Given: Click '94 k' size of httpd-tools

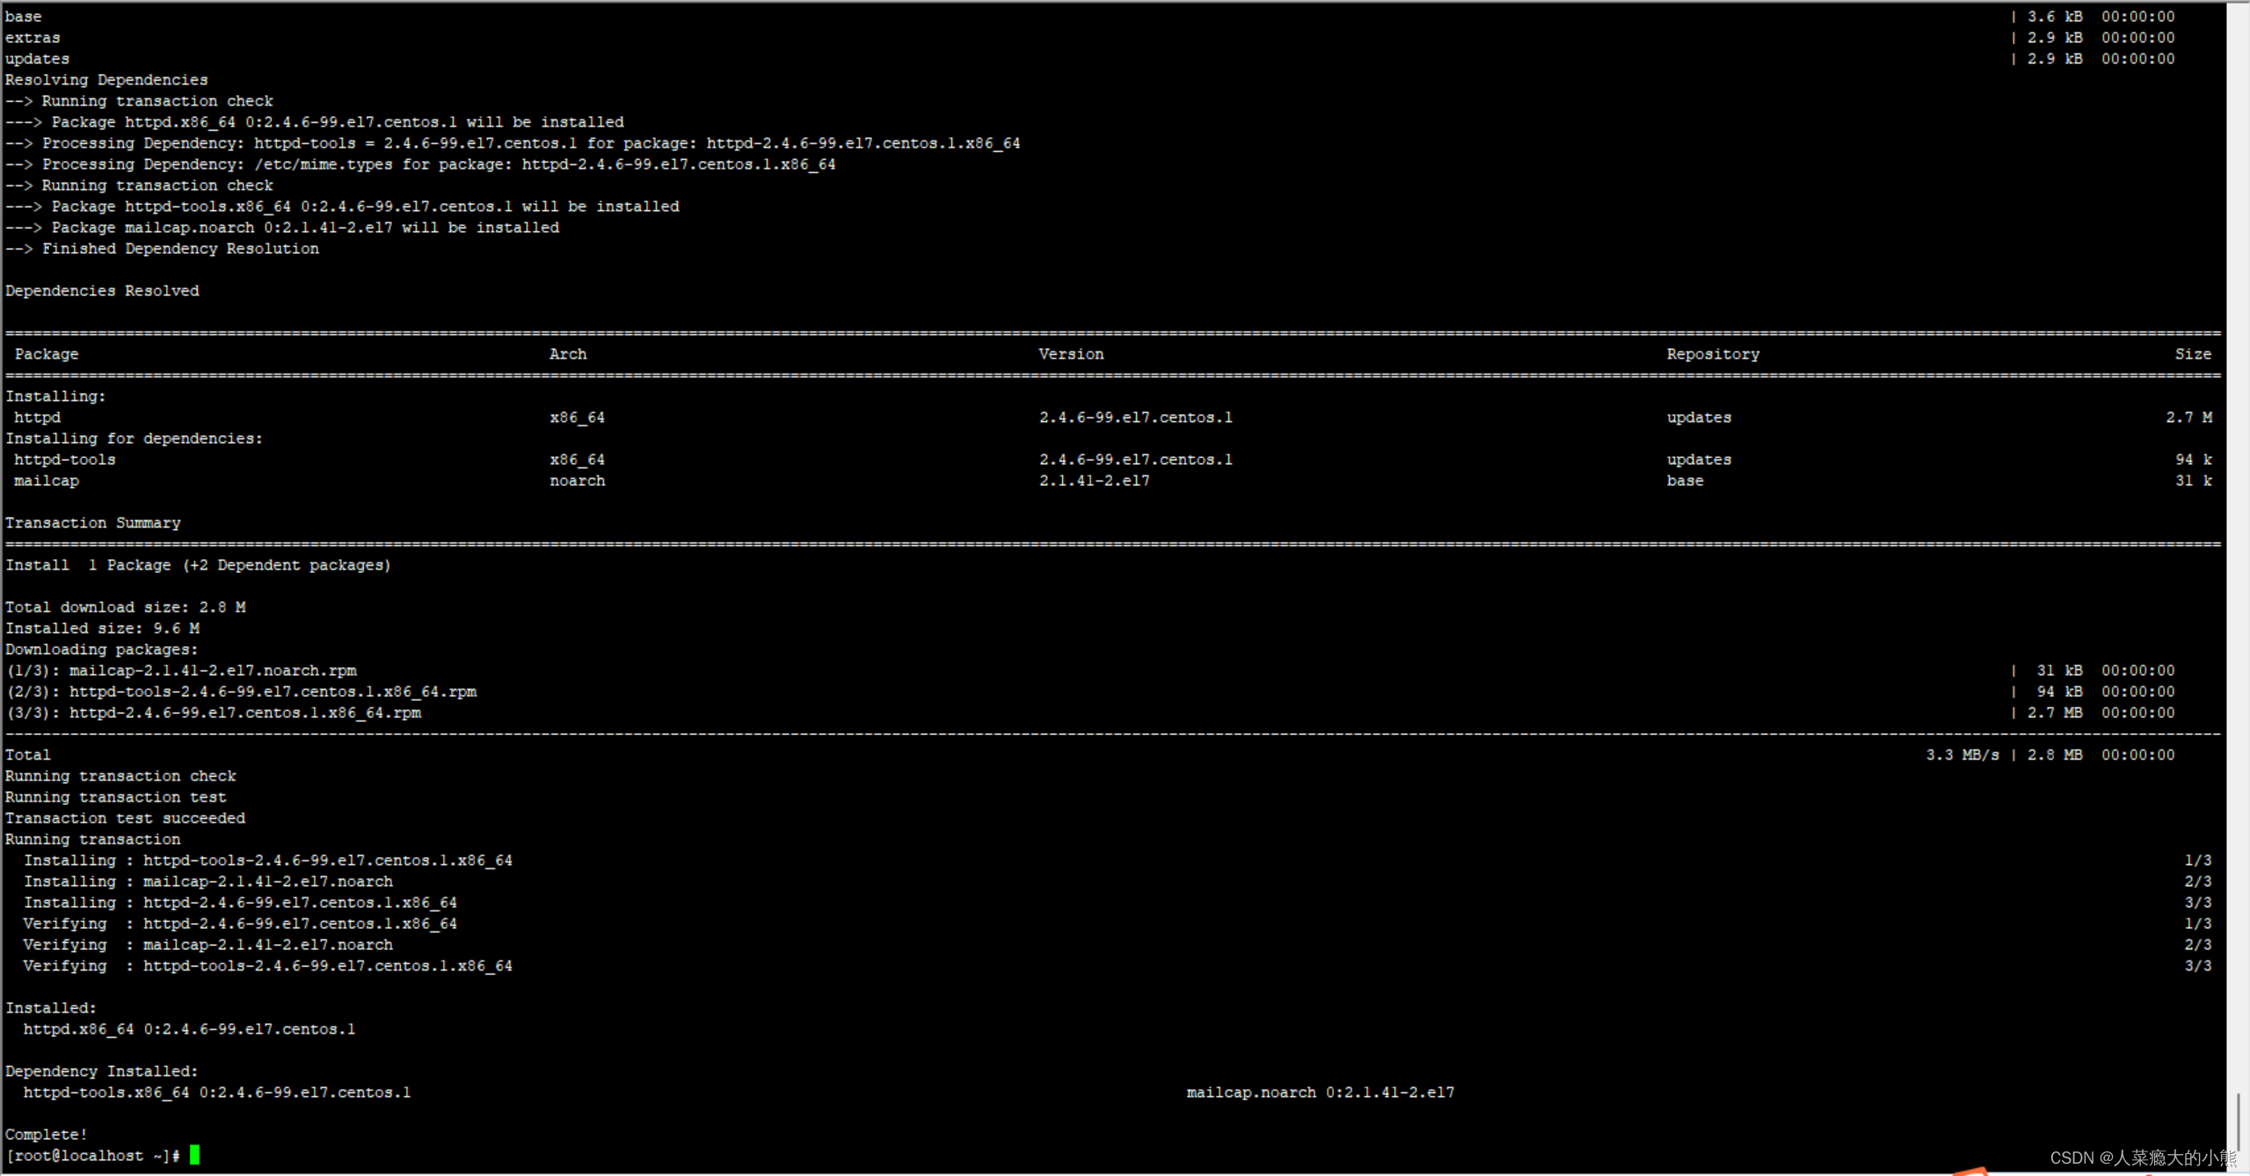Looking at the screenshot, I should click(x=2193, y=460).
